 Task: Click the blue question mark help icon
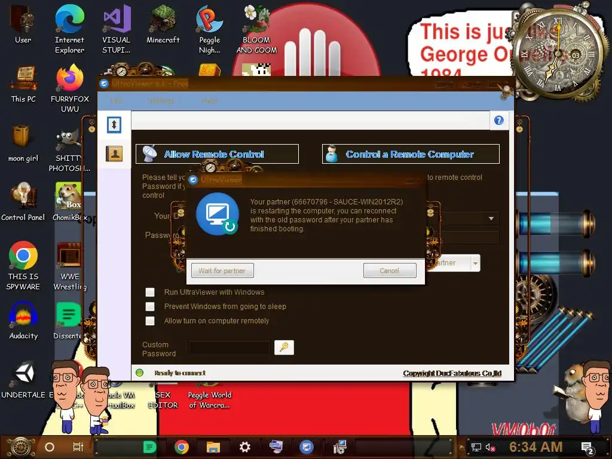pyautogui.click(x=499, y=120)
